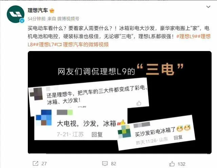This screenshot has height=168, width=217.
Task: Click 回复 on 买沙发彩电冰箱了 comment
Action: click(178, 137)
